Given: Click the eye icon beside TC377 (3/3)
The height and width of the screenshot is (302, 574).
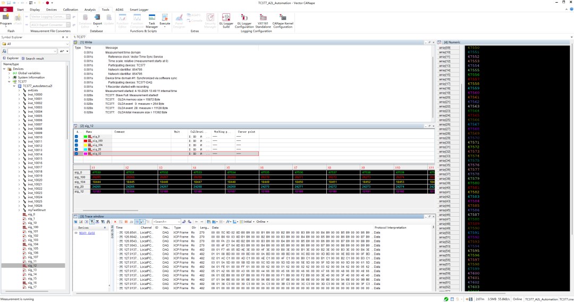Looking at the screenshot, I should [x=76, y=233].
